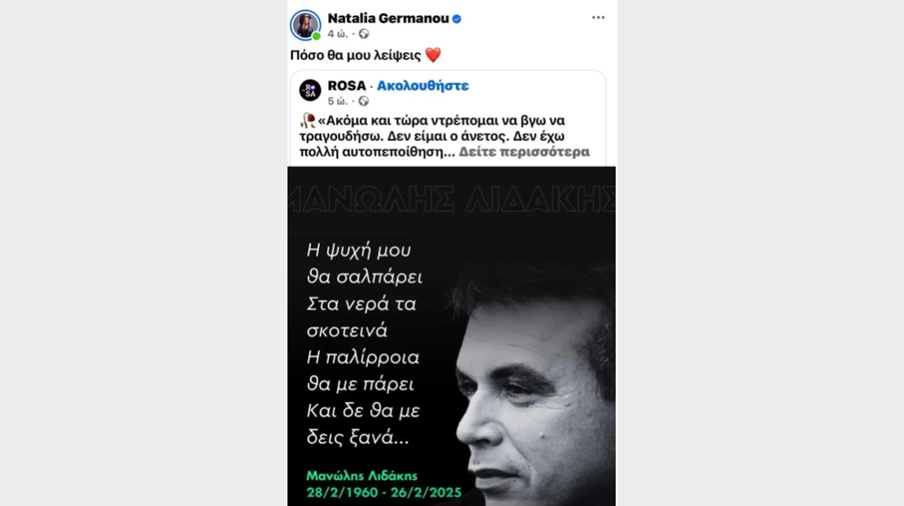Click the Natalia Germanou name link
Screen dimensions: 904x506
point(388,18)
